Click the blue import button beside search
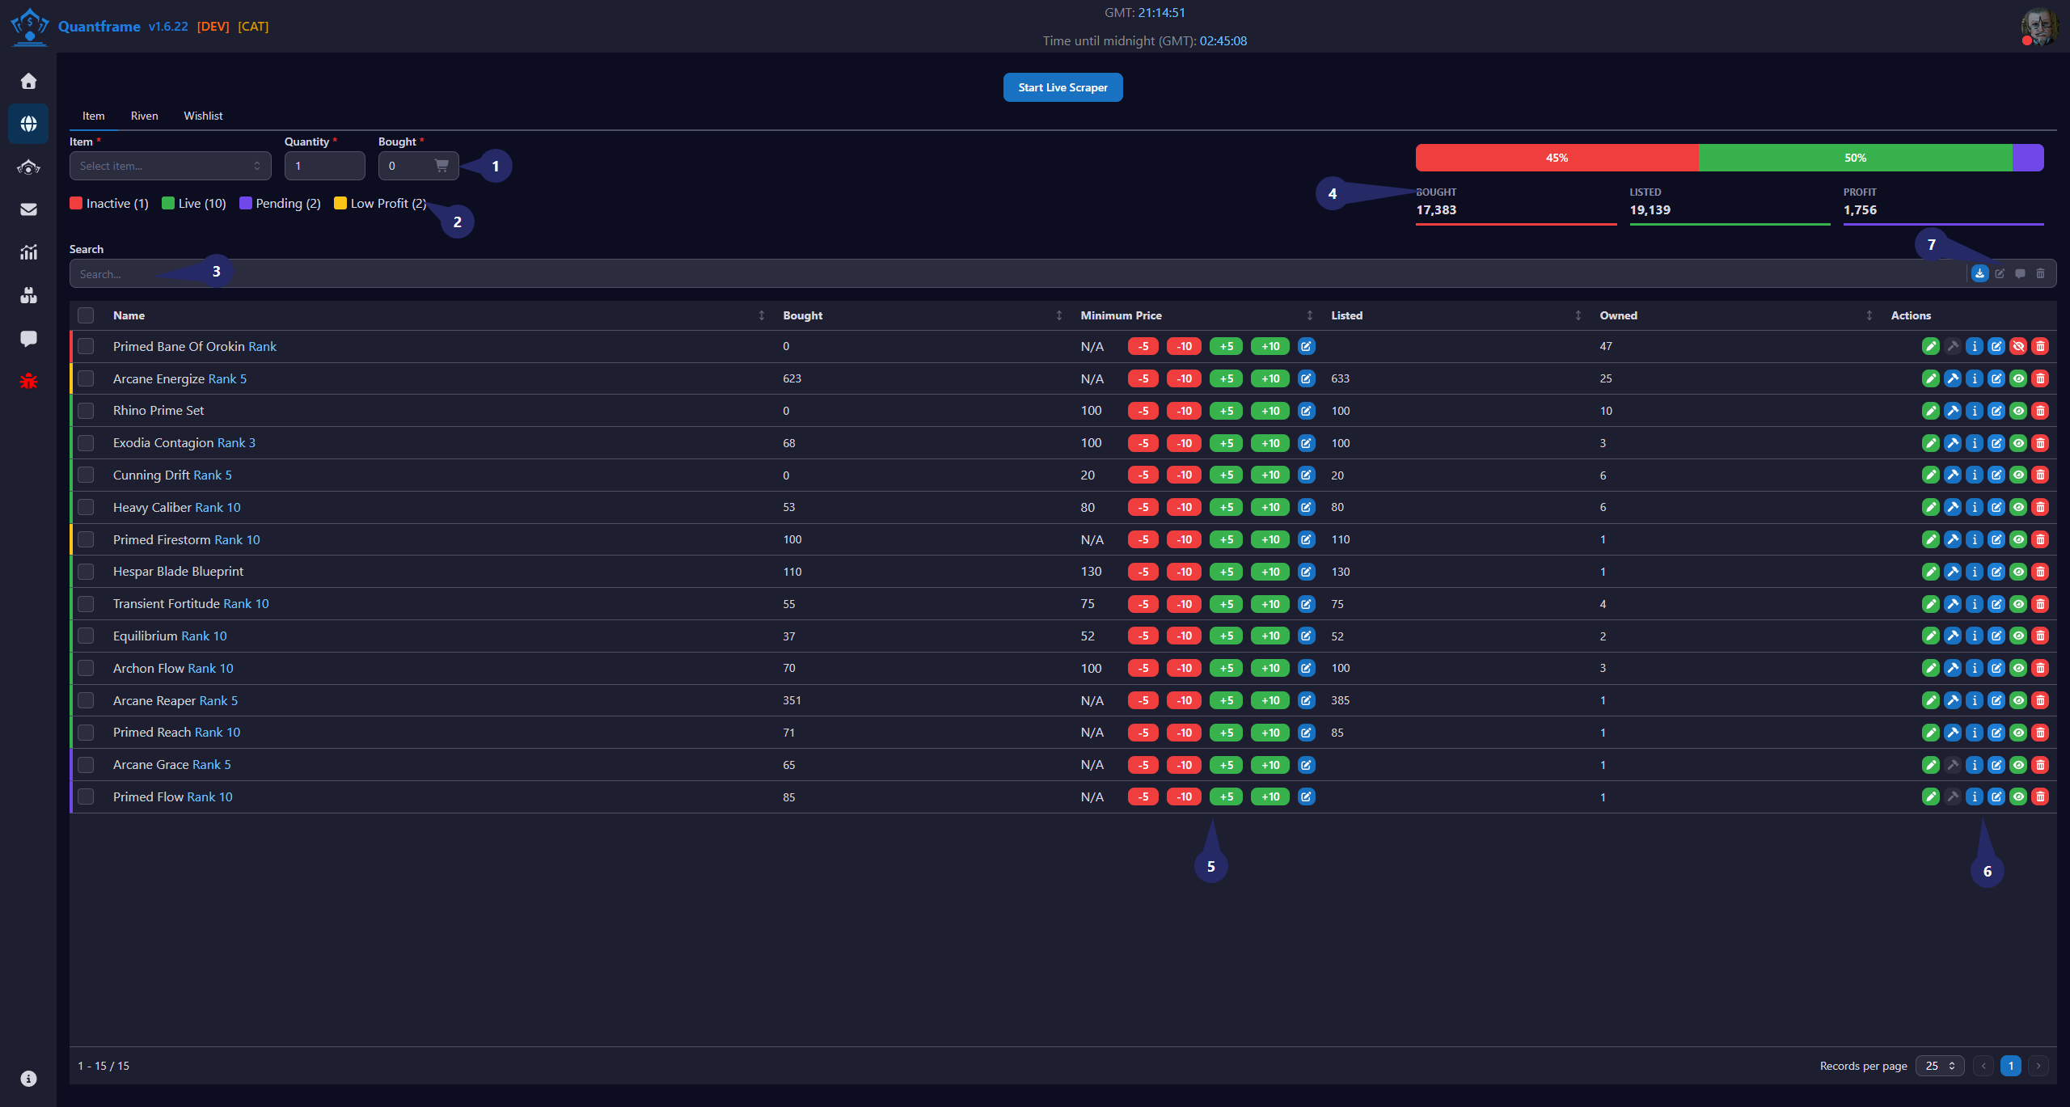This screenshot has width=2070, height=1107. click(1979, 273)
